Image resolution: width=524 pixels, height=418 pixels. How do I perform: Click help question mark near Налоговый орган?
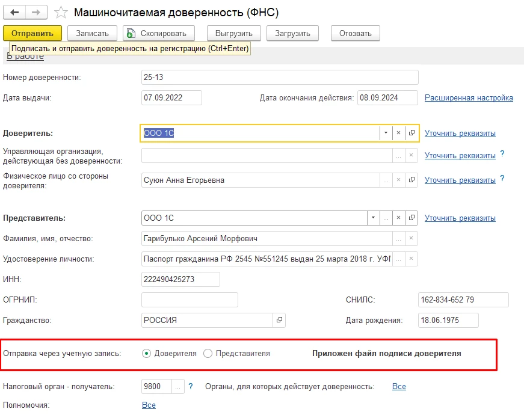point(191,386)
